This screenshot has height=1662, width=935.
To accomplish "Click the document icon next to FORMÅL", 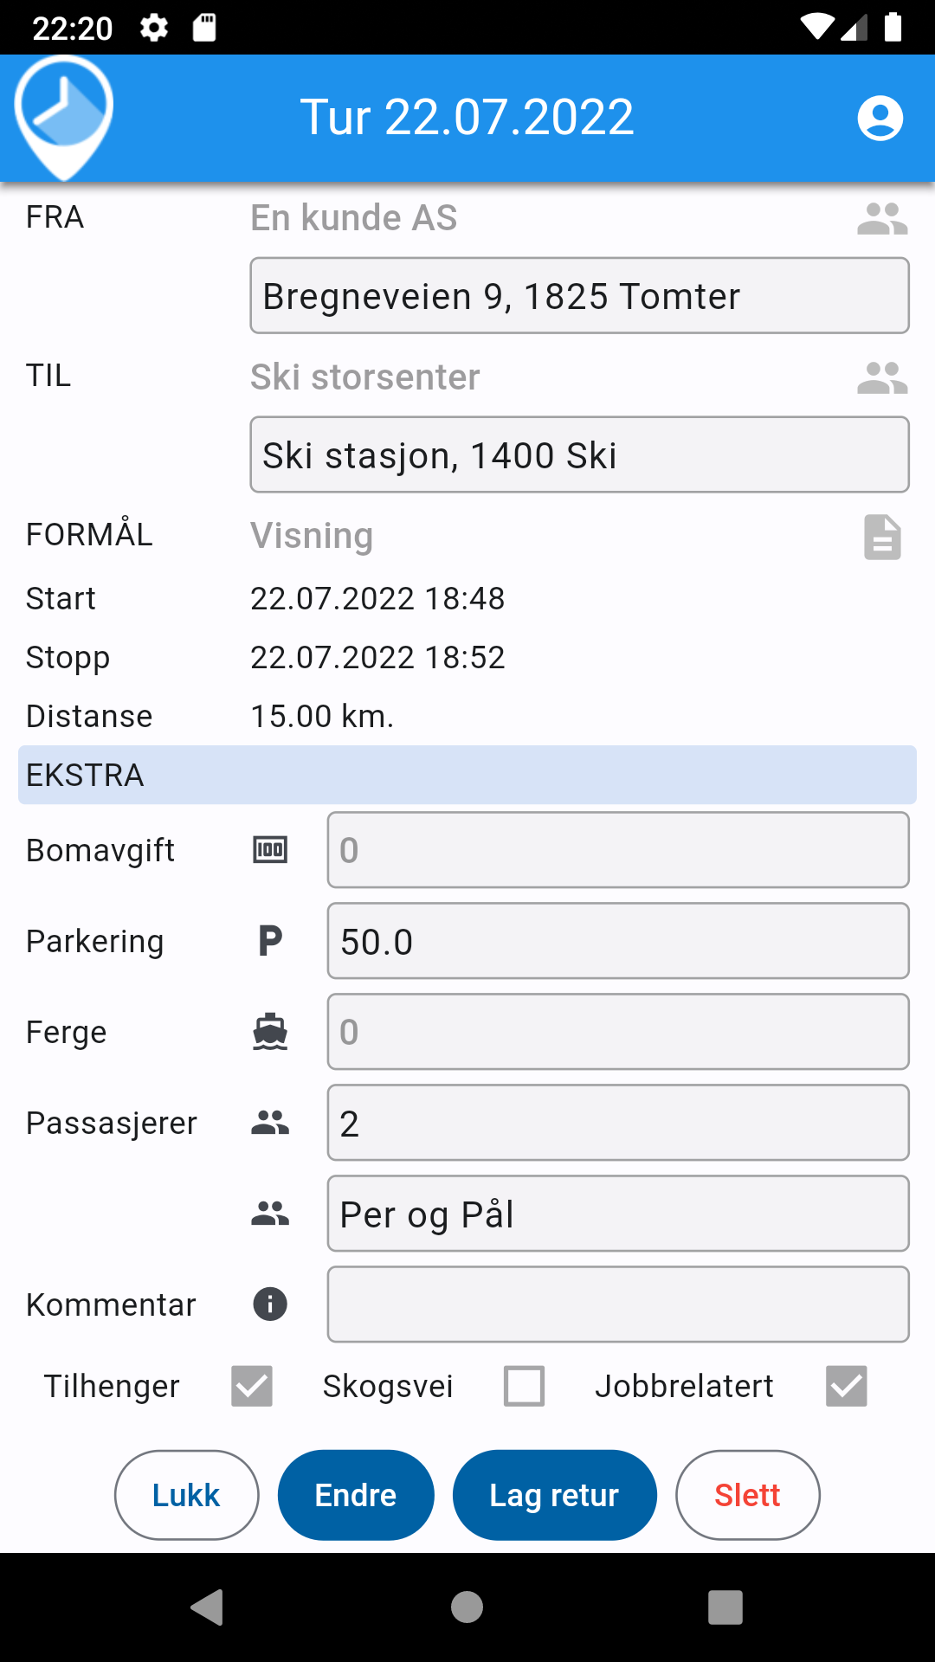I will (880, 538).
